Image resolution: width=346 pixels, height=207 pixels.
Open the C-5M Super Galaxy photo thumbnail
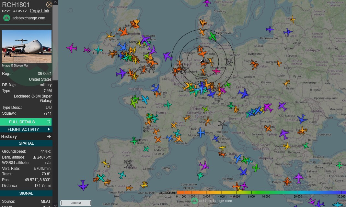27,47
